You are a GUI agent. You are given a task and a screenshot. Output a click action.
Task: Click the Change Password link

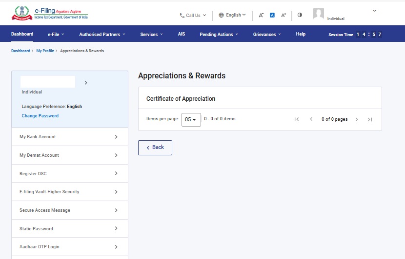tap(40, 116)
